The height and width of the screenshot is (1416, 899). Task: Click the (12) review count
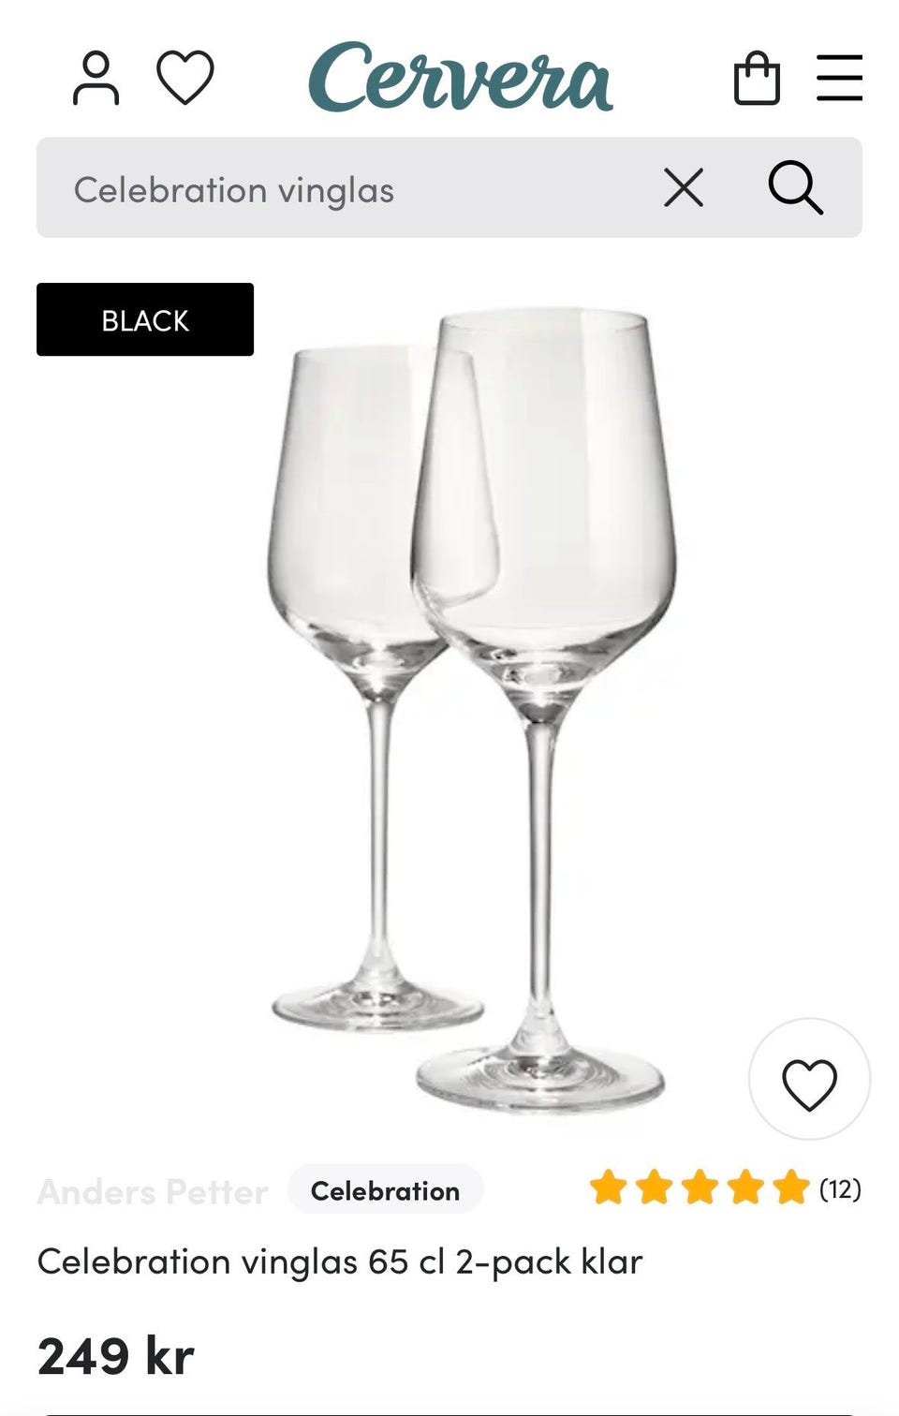click(x=840, y=1188)
